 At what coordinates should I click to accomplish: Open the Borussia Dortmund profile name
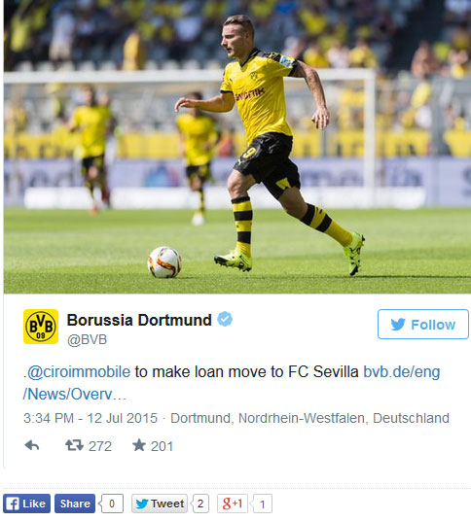pos(139,320)
